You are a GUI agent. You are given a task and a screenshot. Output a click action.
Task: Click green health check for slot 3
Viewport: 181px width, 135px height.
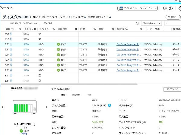(59, 55)
